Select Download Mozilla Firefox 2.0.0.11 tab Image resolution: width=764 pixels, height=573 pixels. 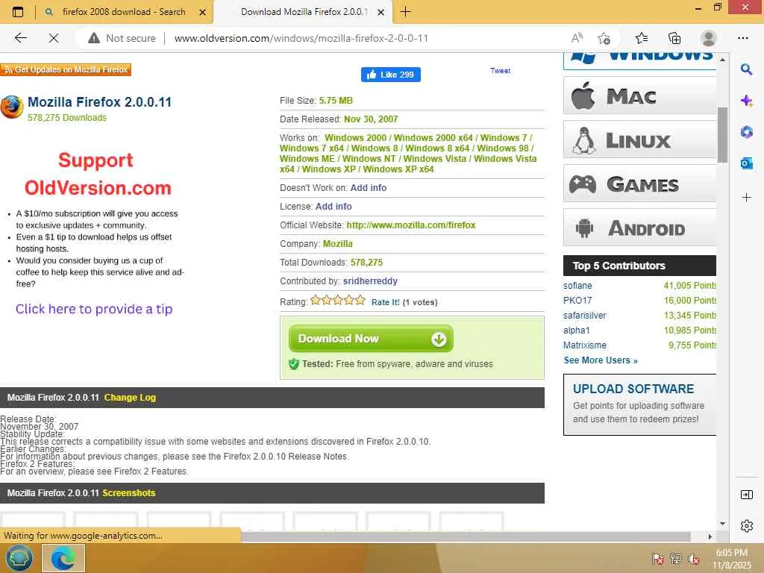click(x=304, y=12)
